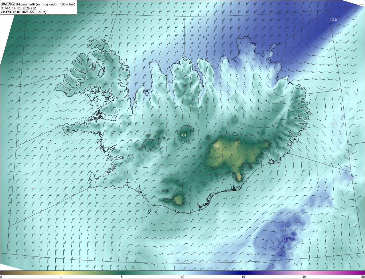Click the 'VT: Fös. 16.01.2026 22Z' valid time line

coord(23,12)
